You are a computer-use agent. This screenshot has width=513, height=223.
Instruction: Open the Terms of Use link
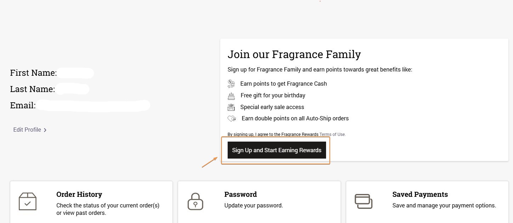pyautogui.click(x=332, y=134)
